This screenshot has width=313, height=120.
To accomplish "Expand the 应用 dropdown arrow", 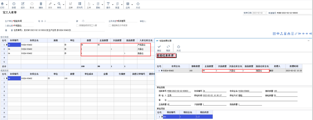I will (x=132, y=5).
